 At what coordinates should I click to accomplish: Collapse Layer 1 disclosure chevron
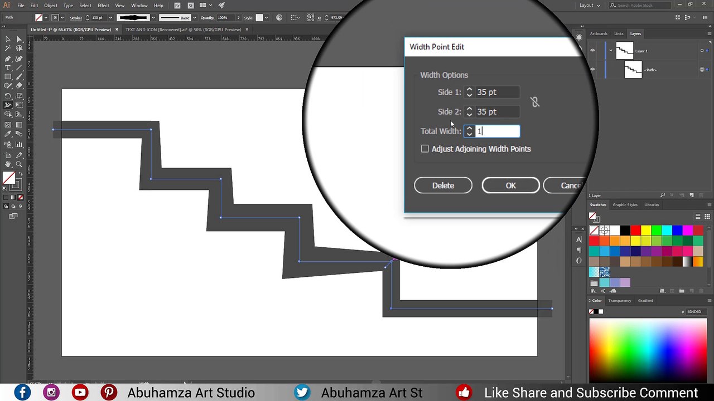(611, 51)
